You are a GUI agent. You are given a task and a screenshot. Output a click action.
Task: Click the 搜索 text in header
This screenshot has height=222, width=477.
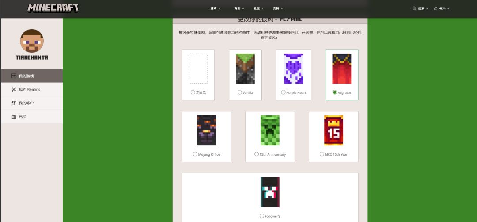click(421, 8)
